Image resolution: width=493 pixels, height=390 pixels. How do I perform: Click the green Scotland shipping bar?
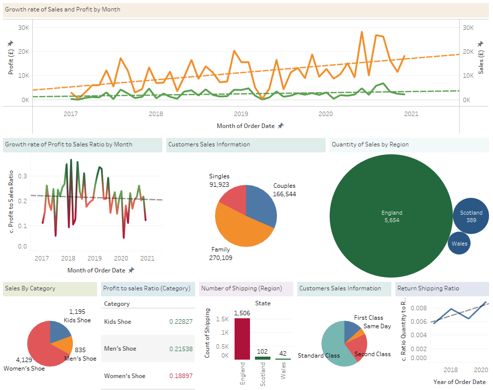tap(262, 358)
